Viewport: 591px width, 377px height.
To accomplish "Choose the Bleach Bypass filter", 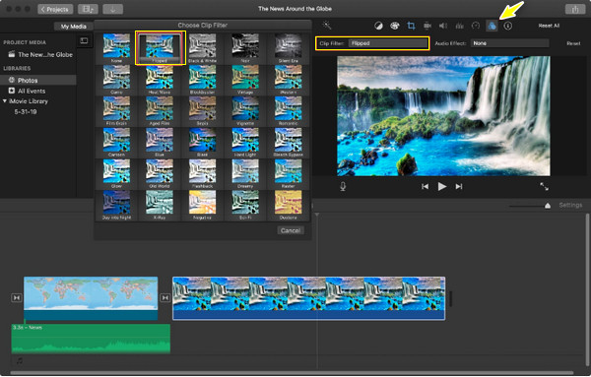I will [289, 143].
